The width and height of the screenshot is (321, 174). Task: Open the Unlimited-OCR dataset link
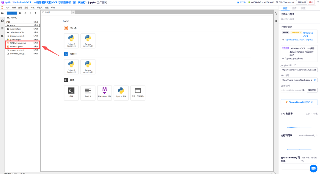[309, 35]
